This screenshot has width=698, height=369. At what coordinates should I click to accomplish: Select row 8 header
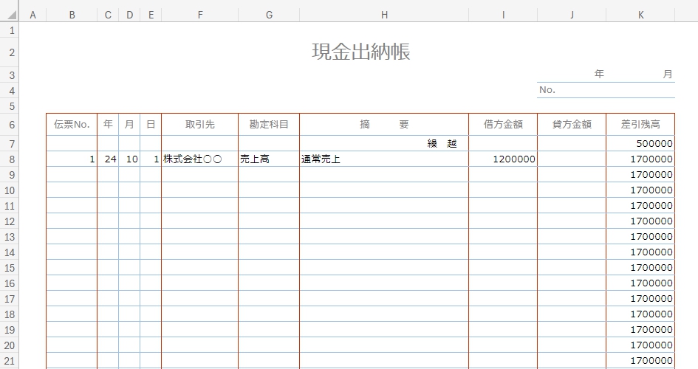pos(10,159)
